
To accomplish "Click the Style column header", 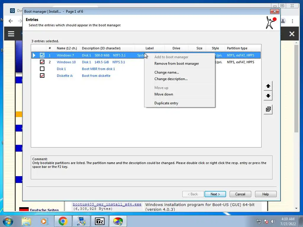I will click(x=215, y=48).
